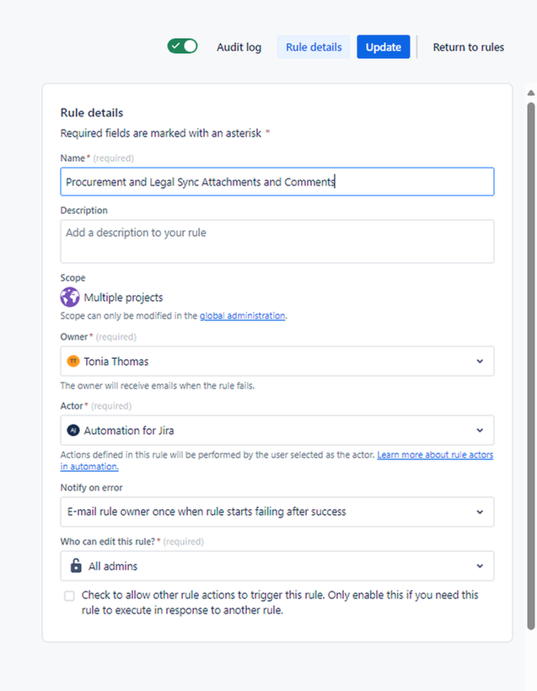This screenshot has height=691, width=537.
Task: Open the Who can edit this rule dropdown
Action: click(277, 565)
